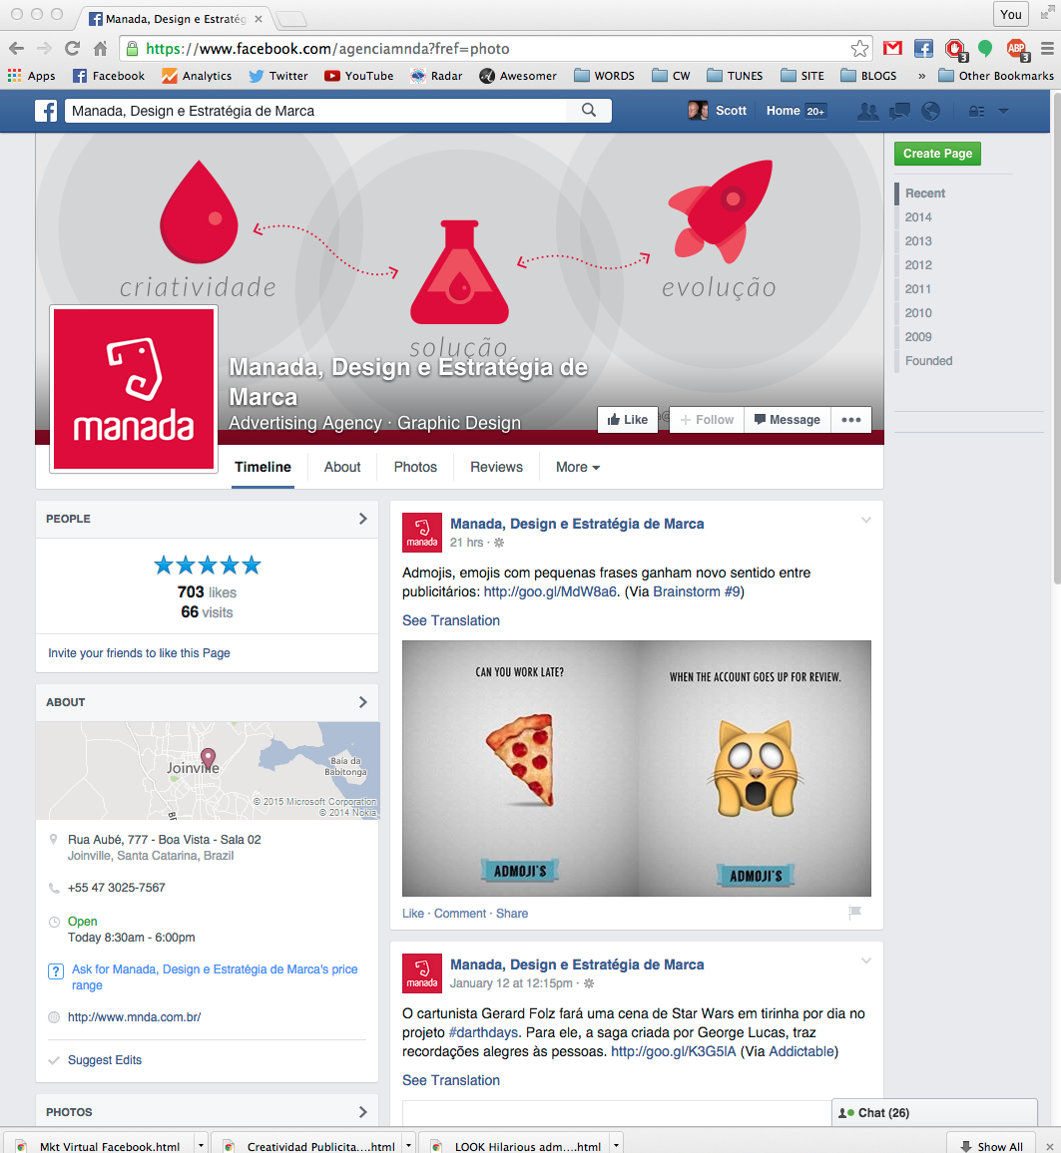
Task: Click the Joinville map thumbnail
Action: tap(208, 771)
